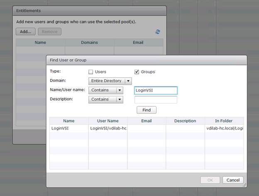259x196 pixels.
Task: Click the Add... button in Entitlements
Action: tap(26, 32)
